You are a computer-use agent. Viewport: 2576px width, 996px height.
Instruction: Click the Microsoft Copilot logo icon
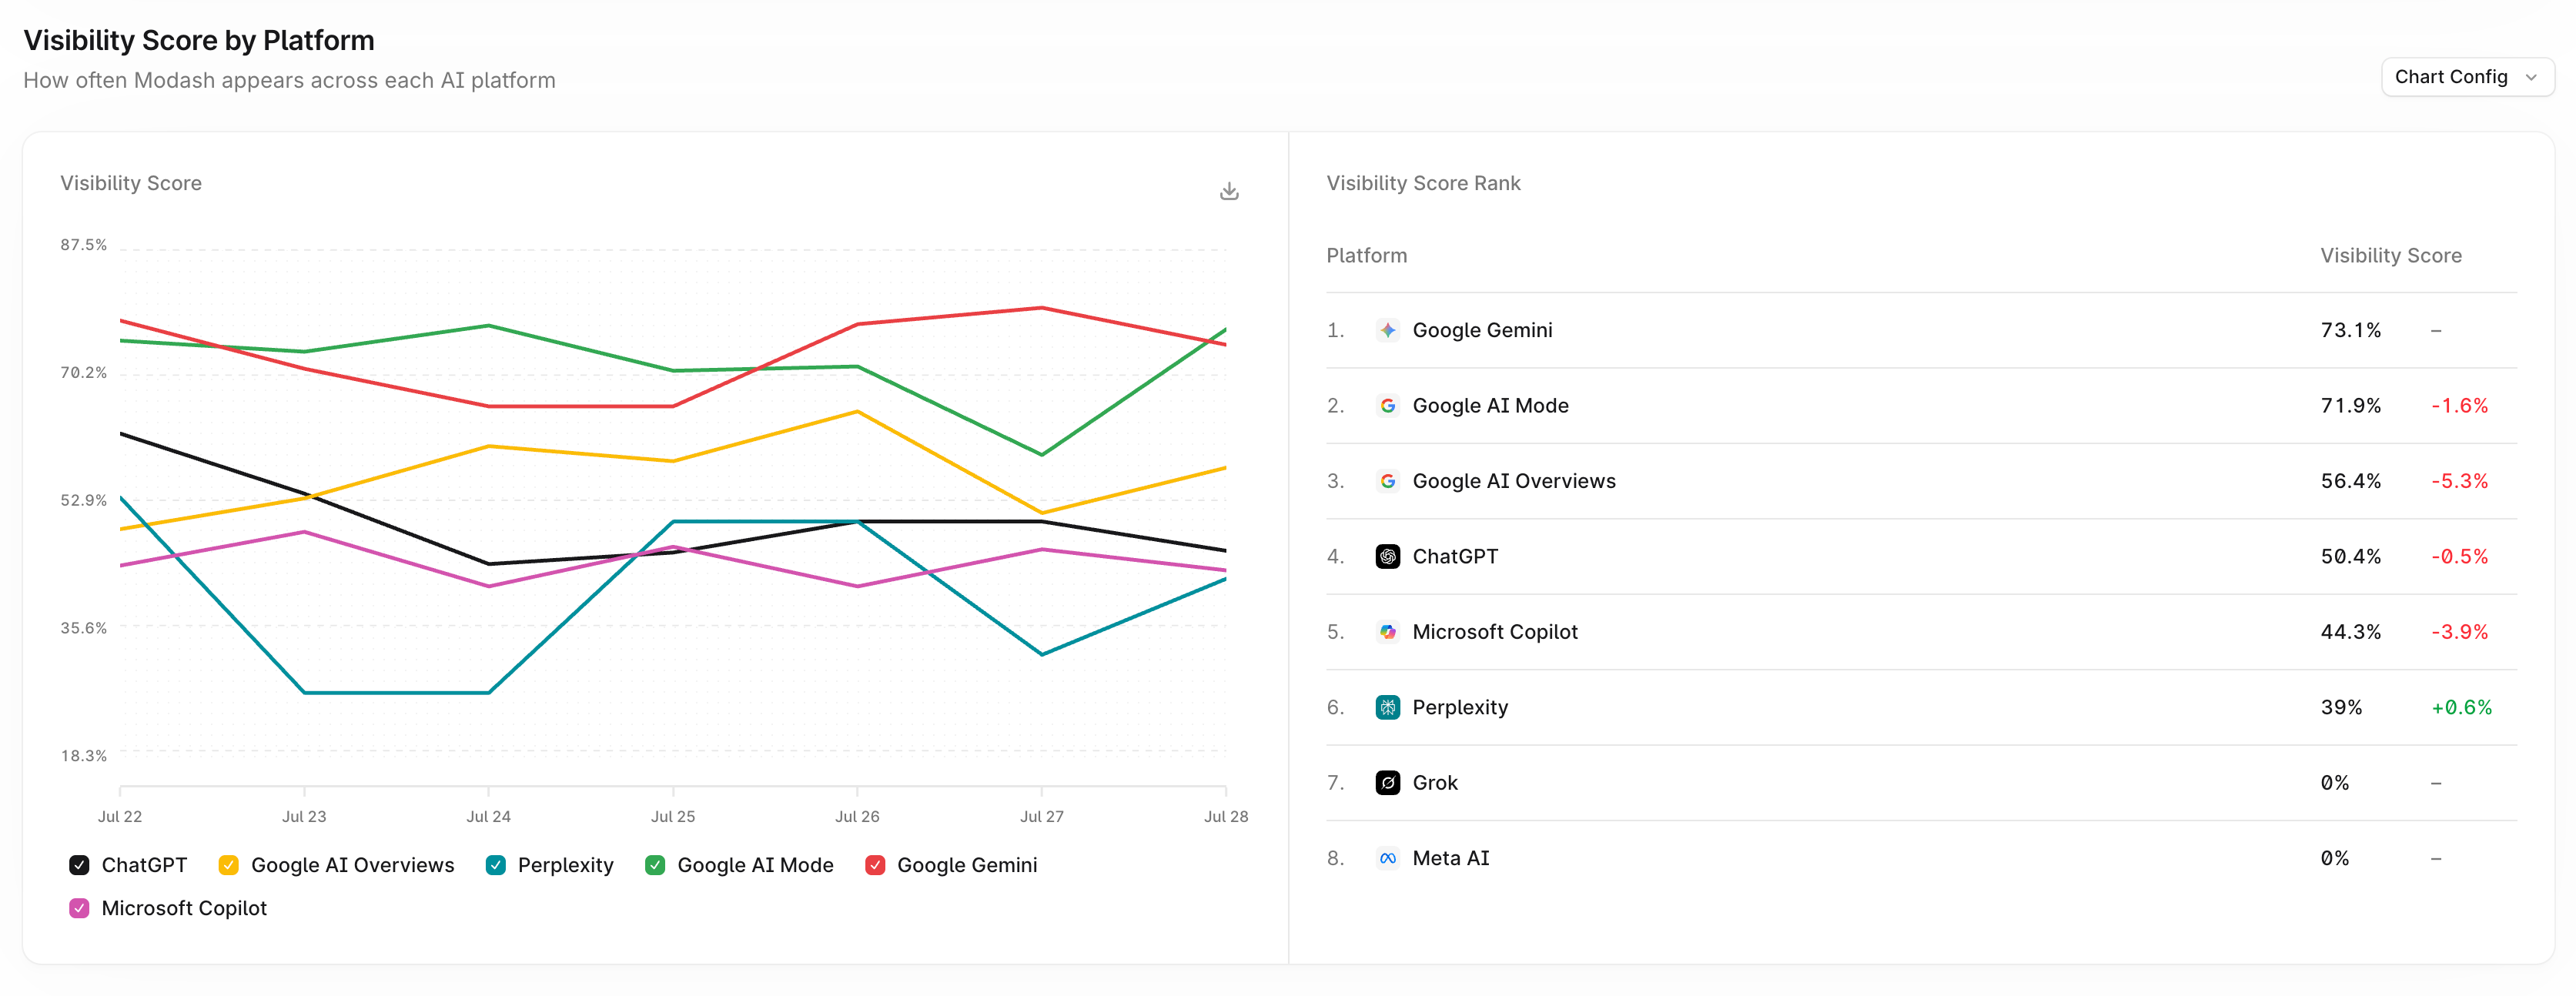[x=1387, y=632]
